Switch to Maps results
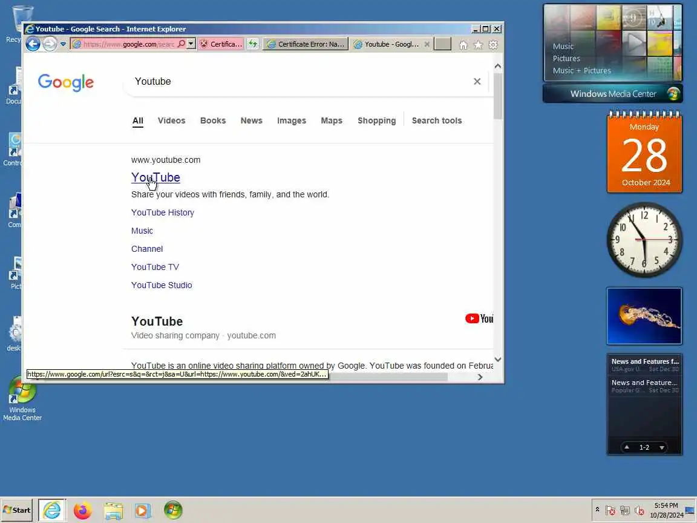 tap(332, 120)
